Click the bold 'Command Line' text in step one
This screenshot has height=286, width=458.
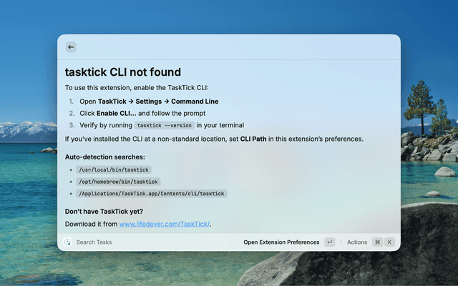click(x=195, y=102)
